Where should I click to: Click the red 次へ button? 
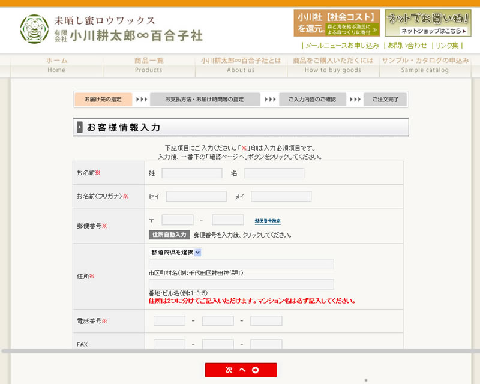click(241, 370)
